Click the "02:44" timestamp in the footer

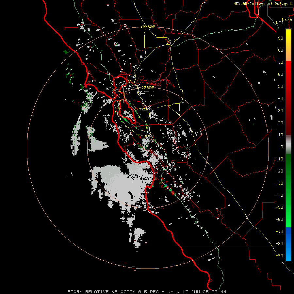coord(219,292)
